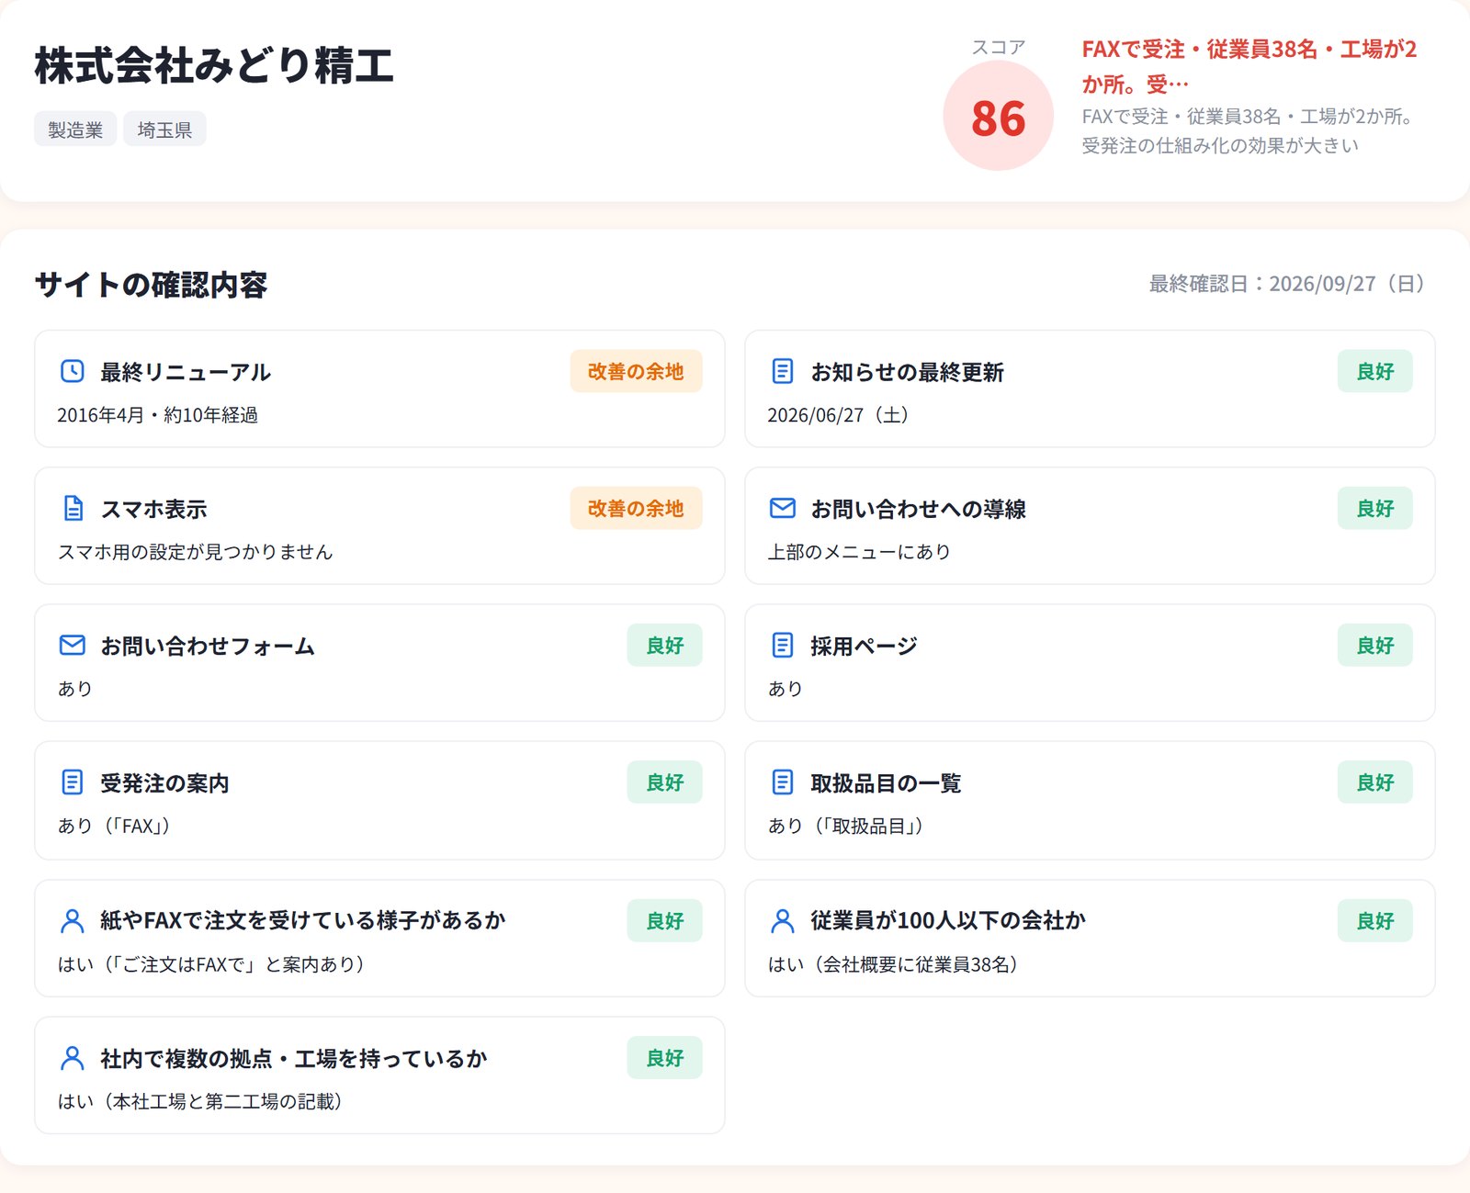Click the 良好 badge on 取扱品目の一覧
Viewport: 1470px width, 1193px height.
pos(1374,782)
